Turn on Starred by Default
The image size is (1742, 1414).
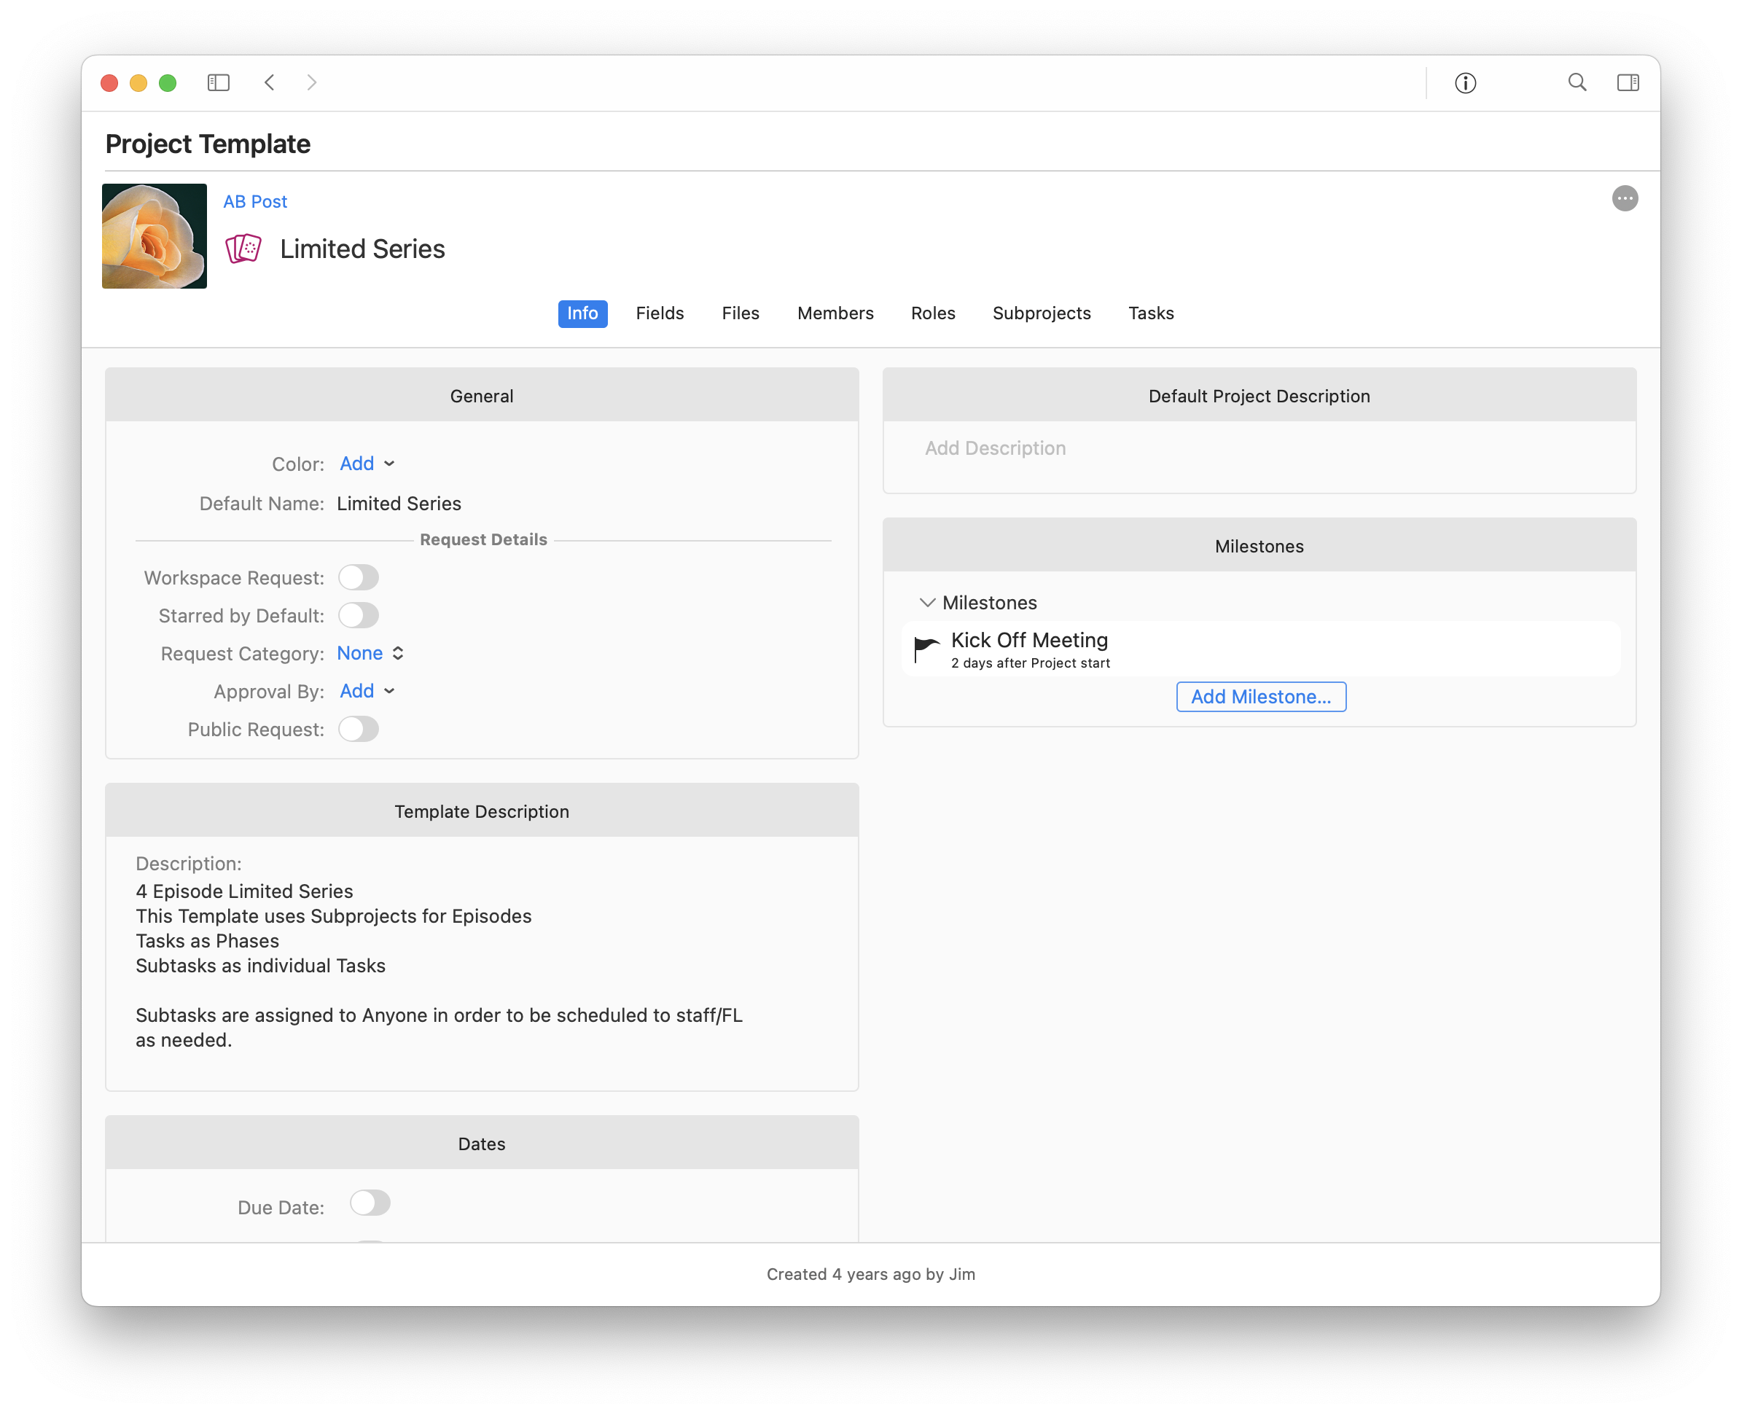click(359, 616)
